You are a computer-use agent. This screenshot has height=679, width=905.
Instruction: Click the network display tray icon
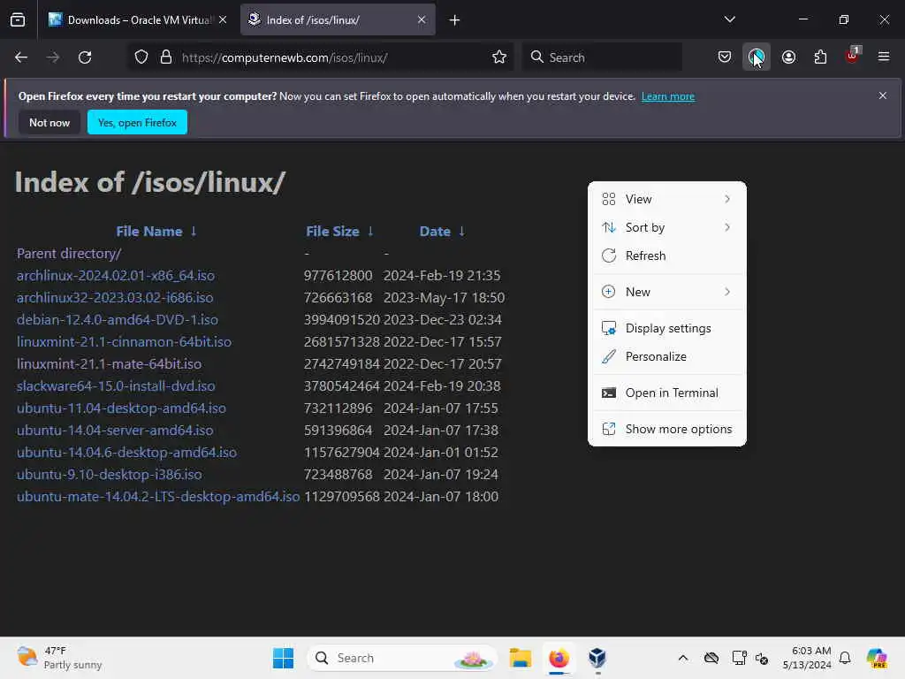coord(739,658)
